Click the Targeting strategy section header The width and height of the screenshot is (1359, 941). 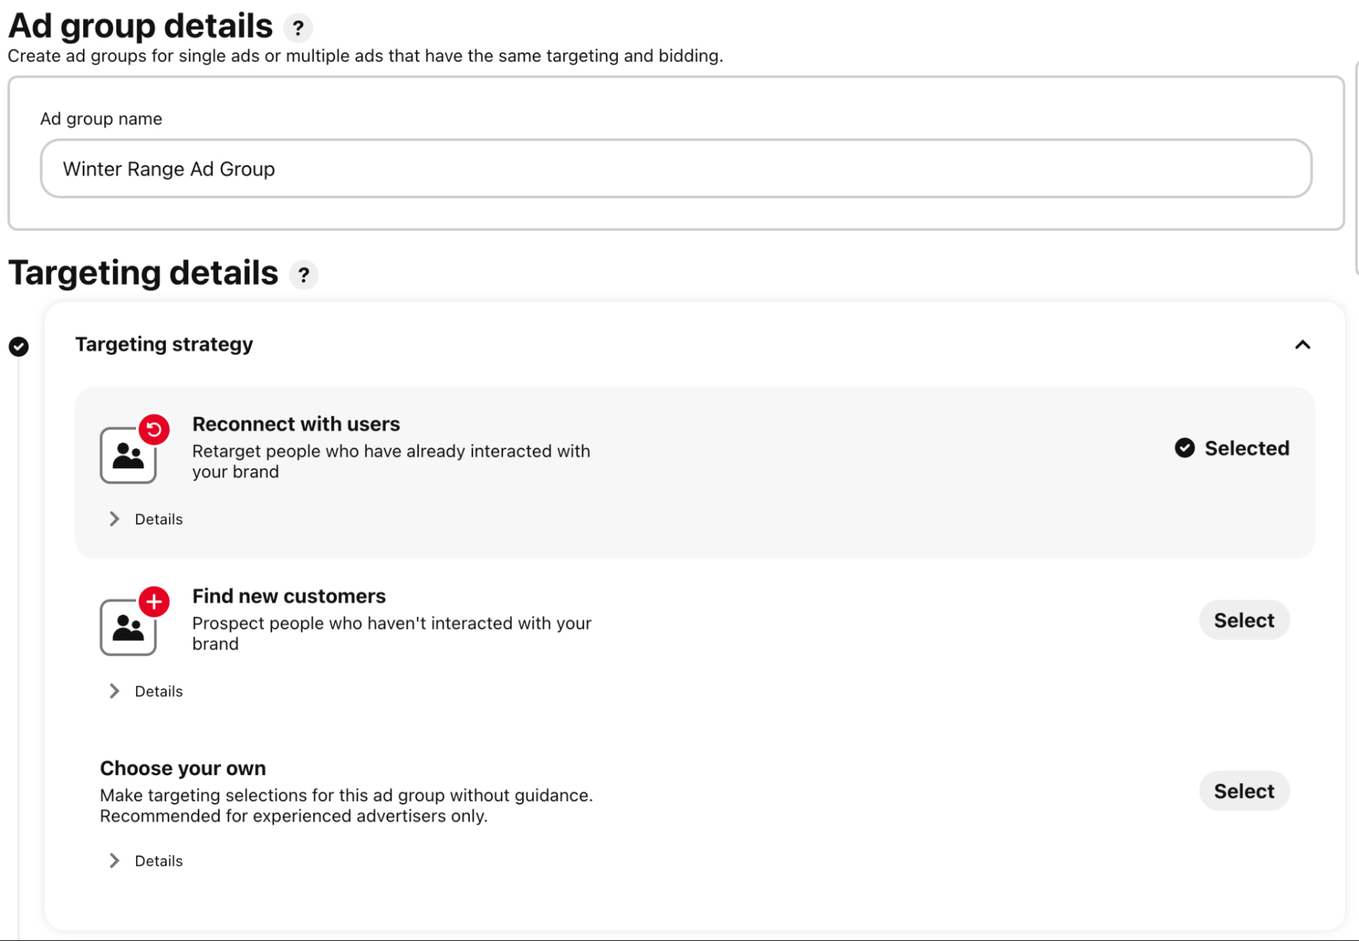(164, 344)
